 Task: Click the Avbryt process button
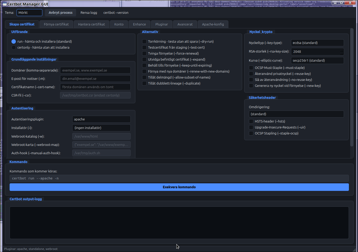coord(61,12)
